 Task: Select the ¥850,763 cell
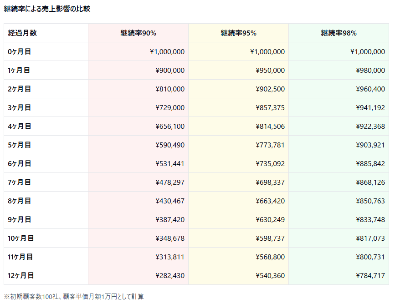tap(339, 201)
